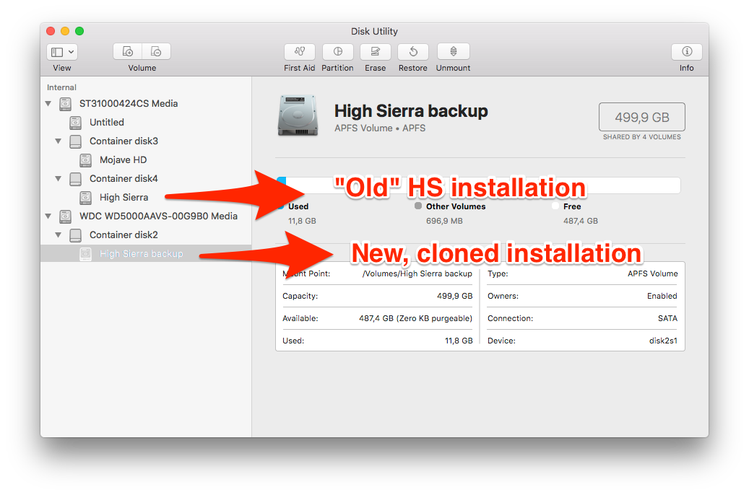The width and height of the screenshot is (749, 495).
Task: Click the High Sierra volume icon
Action: 85,198
